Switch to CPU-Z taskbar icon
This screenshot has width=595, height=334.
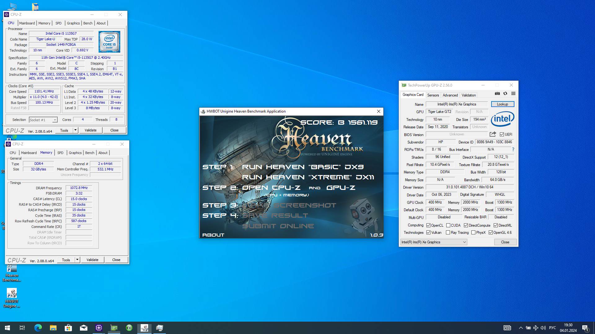[x=99, y=328]
